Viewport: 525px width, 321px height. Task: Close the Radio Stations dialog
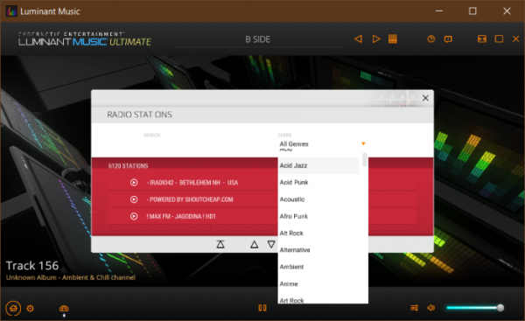(425, 98)
